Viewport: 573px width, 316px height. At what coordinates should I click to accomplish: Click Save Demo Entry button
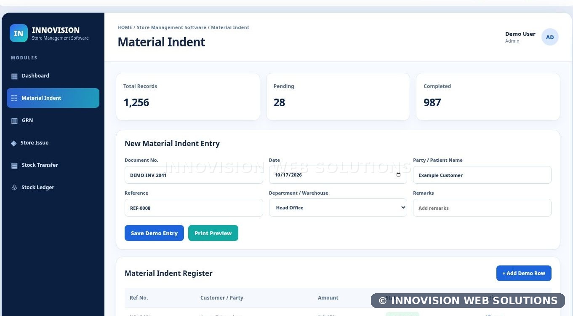[x=154, y=233]
